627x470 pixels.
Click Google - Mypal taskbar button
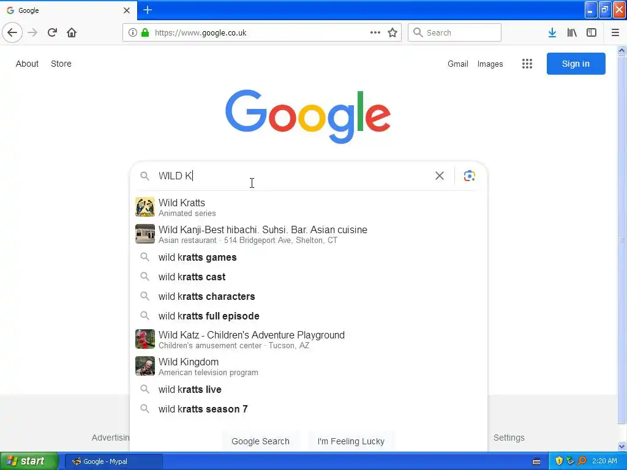[x=114, y=461]
